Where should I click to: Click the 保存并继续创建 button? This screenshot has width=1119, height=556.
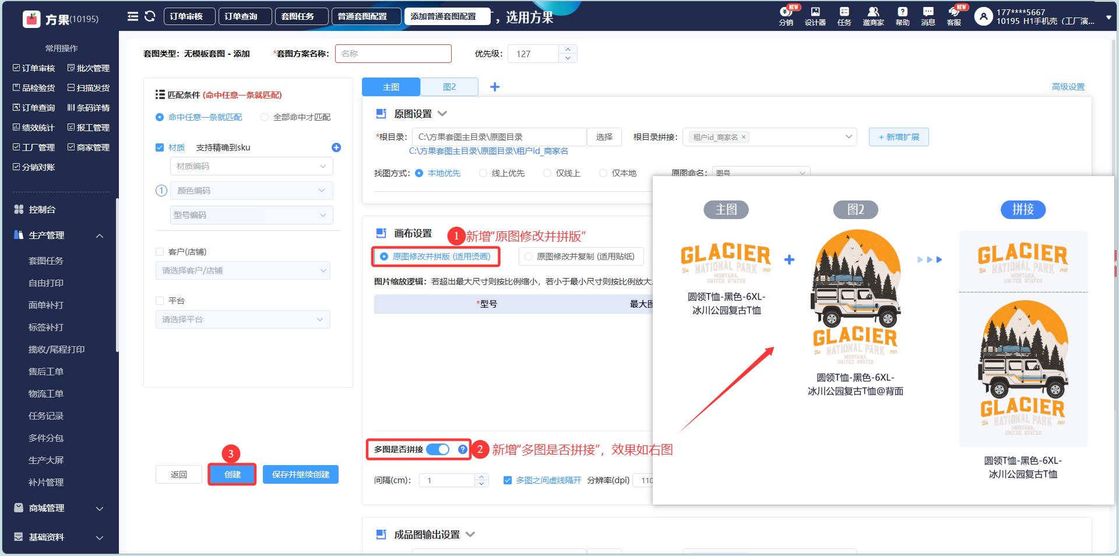[301, 474]
